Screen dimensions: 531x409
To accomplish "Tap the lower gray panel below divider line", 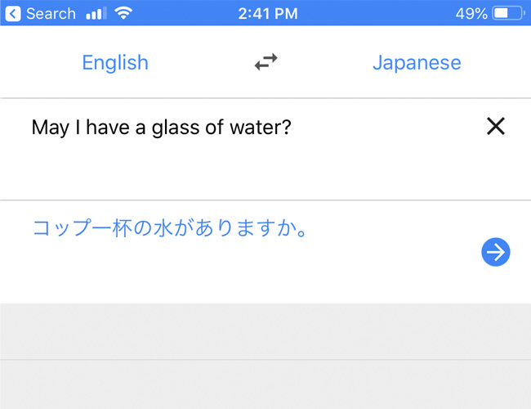I will coord(265,384).
